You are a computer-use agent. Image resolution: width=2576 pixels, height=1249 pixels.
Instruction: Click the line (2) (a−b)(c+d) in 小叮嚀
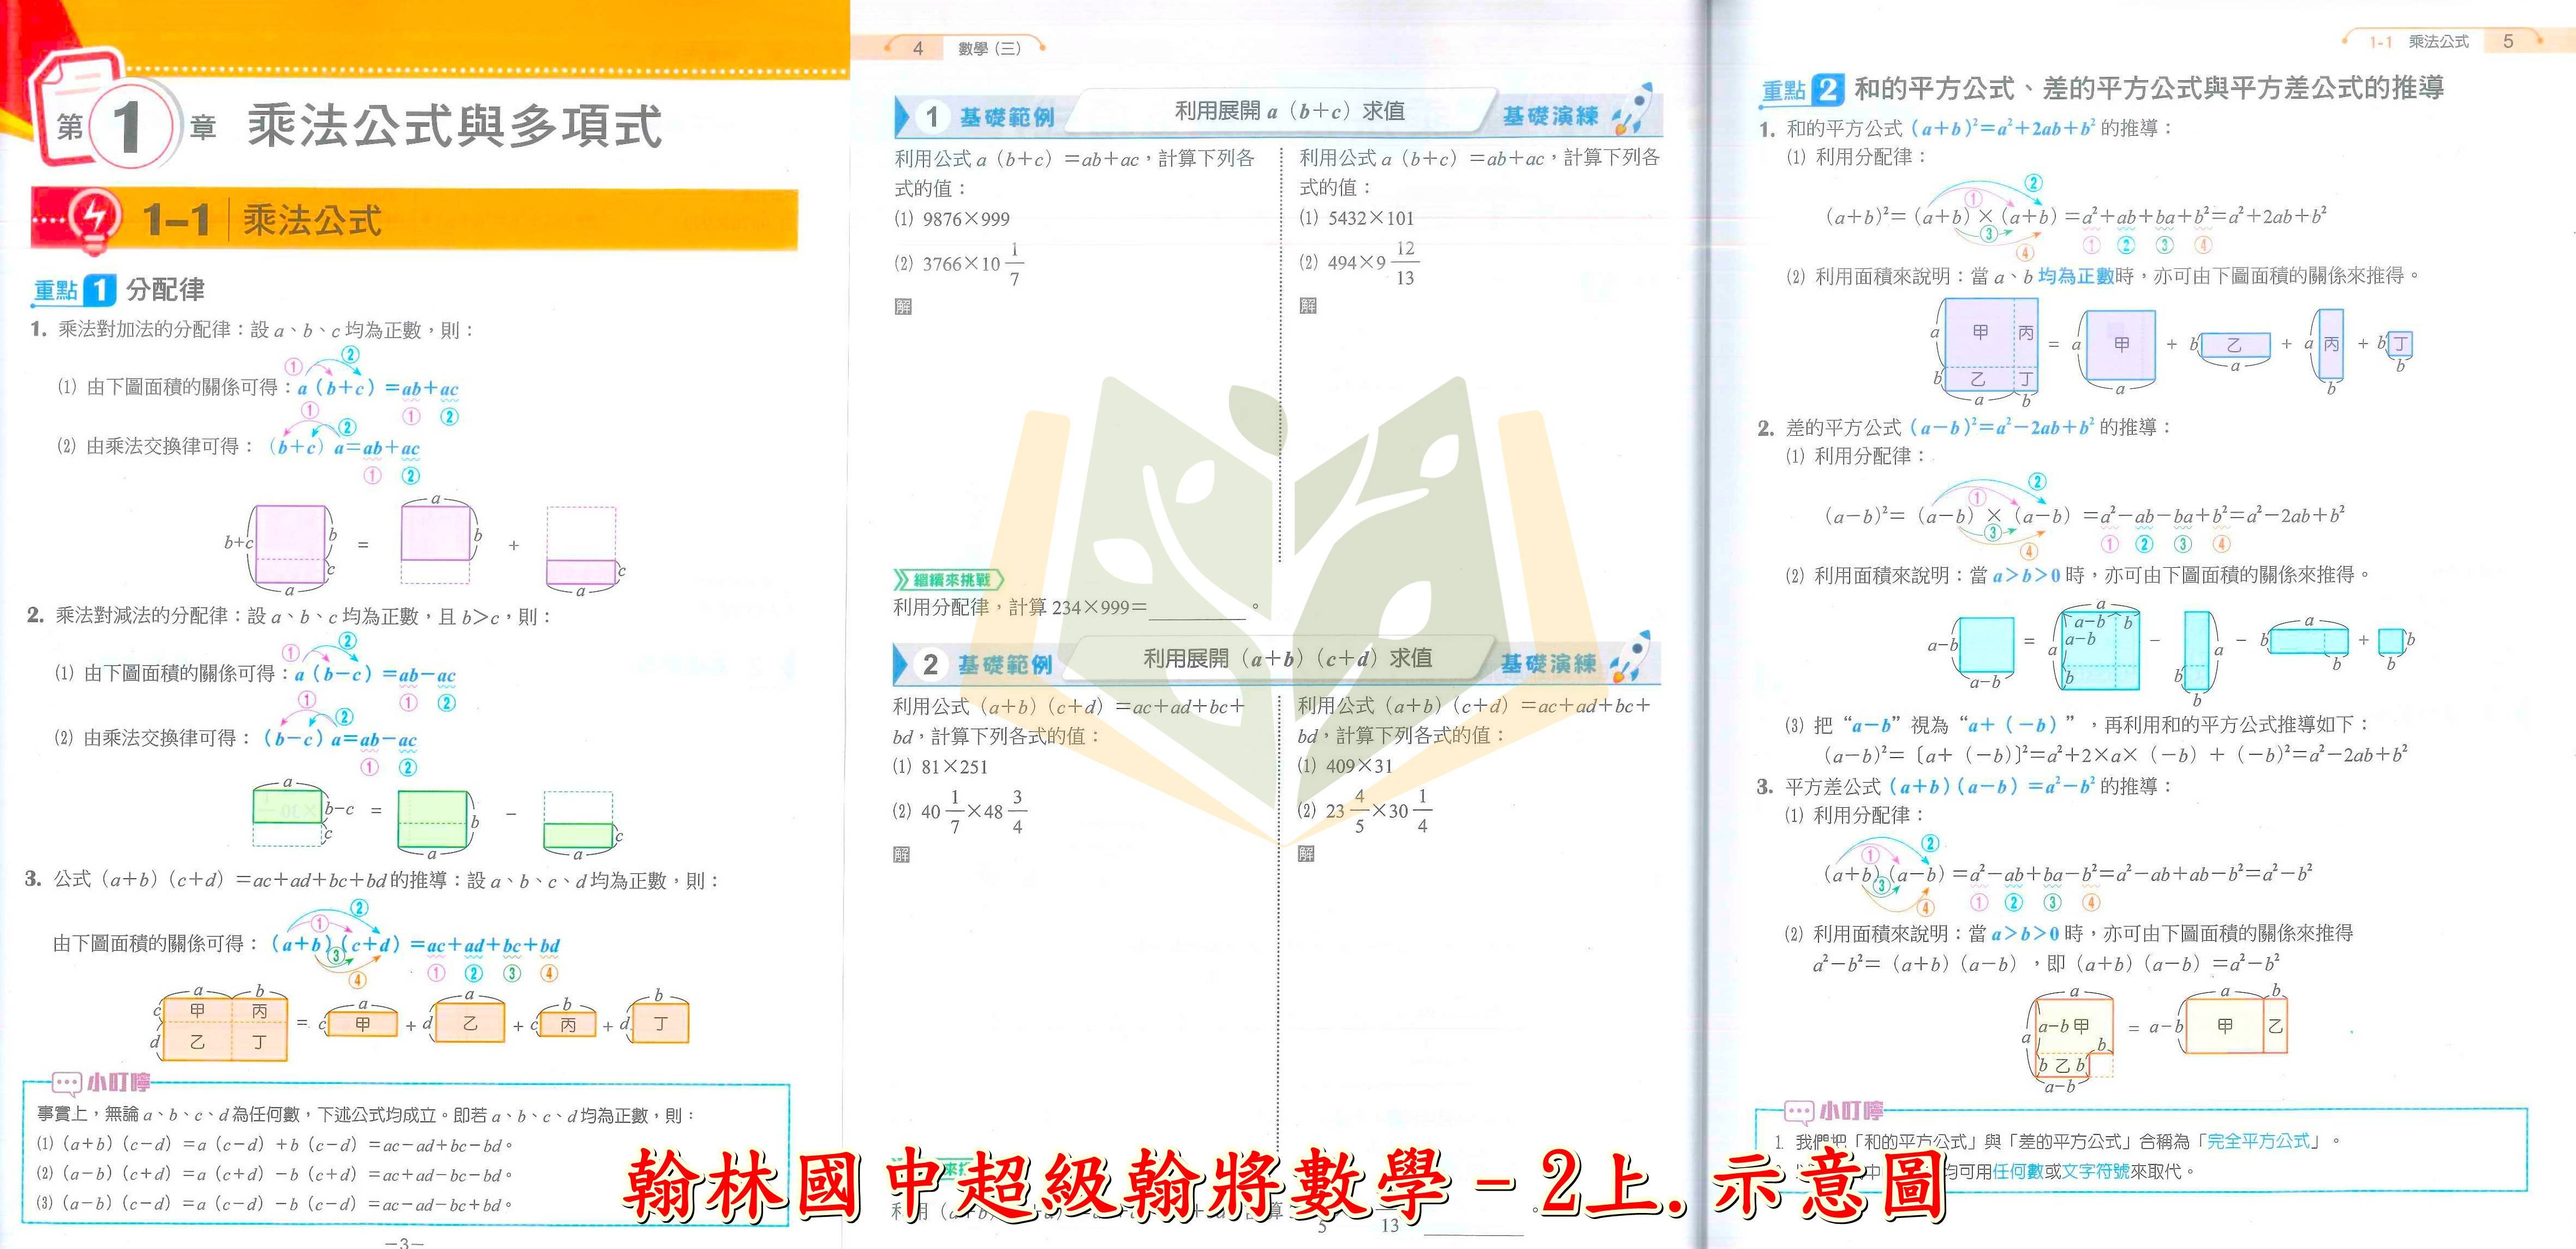tap(274, 1175)
